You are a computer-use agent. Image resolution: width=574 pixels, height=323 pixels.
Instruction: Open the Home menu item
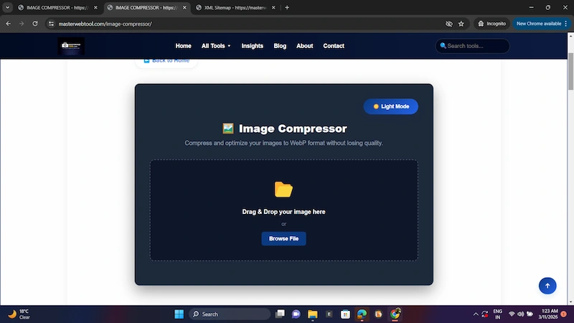(x=183, y=46)
